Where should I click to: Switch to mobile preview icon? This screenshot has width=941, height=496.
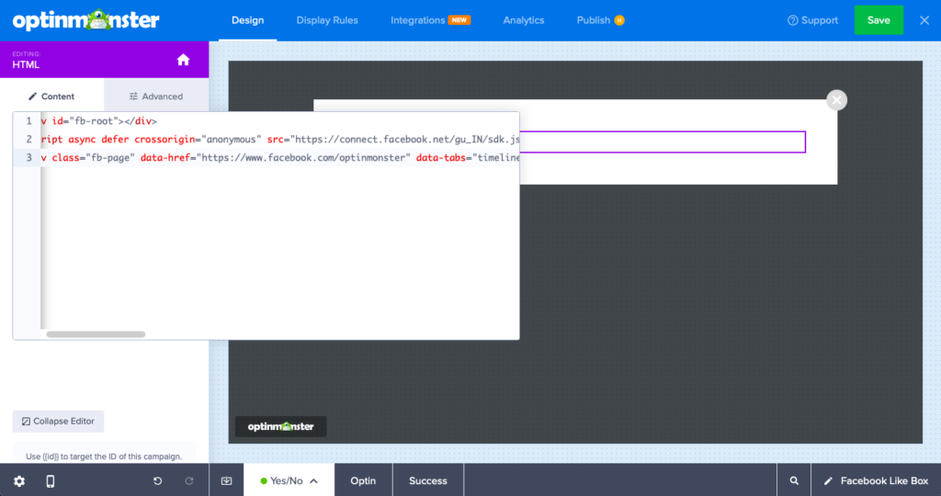51,481
